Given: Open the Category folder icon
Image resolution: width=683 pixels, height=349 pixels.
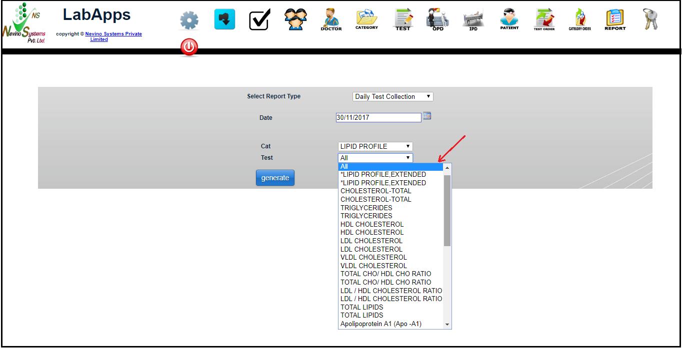Looking at the screenshot, I should [x=366, y=19].
